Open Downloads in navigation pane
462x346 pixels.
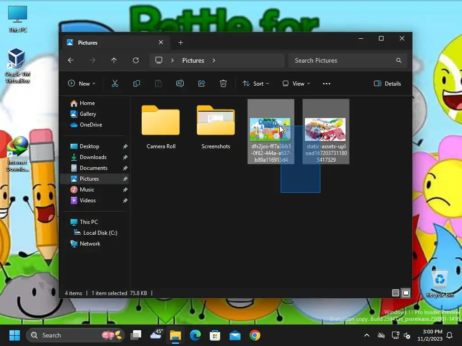point(93,157)
